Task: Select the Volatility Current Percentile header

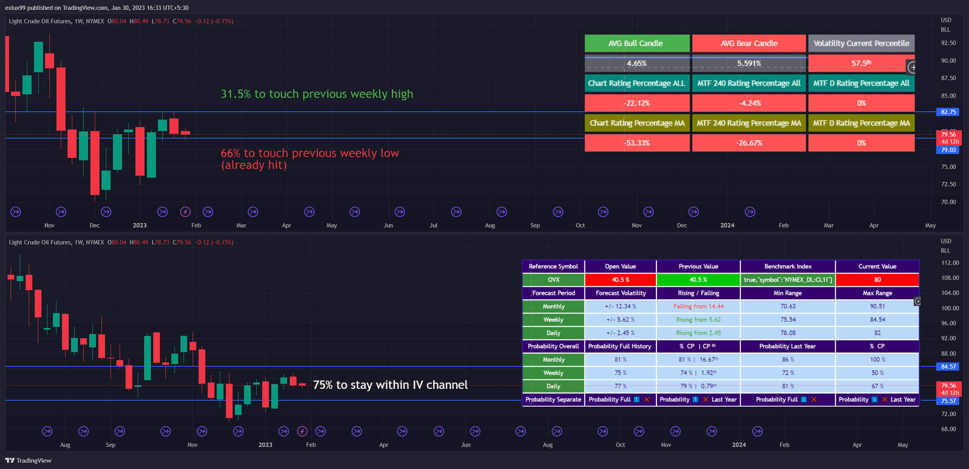Action: (861, 43)
